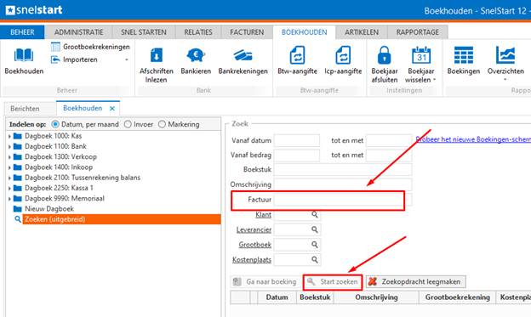This screenshot has width=531, height=317.
Task: Click search magnifier next to Leverancier
Action: [315, 229]
